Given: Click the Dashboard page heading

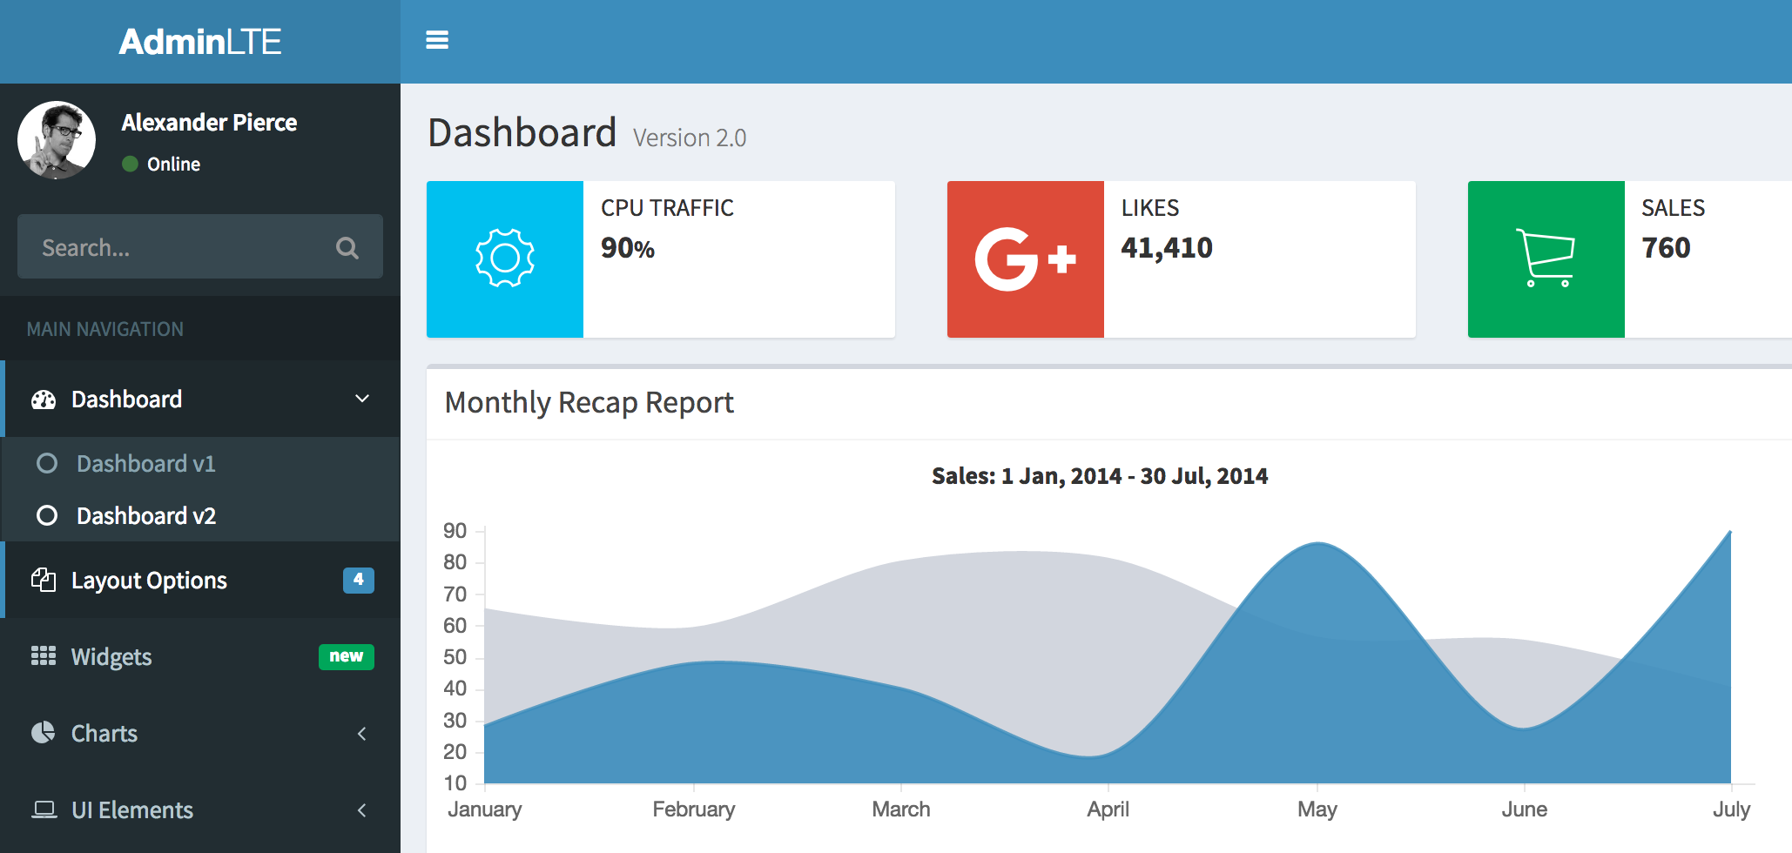Looking at the screenshot, I should tap(522, 133).
